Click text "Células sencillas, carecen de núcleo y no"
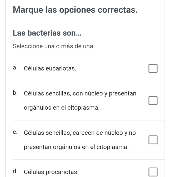The image size is (170, 177). click(80, 133)
